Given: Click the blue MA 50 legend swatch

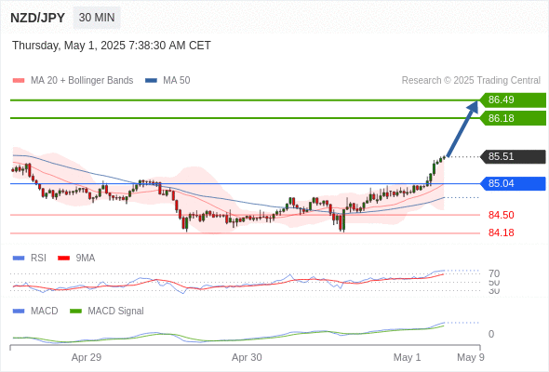Looking at the screenshot, I should click(151, 81).
